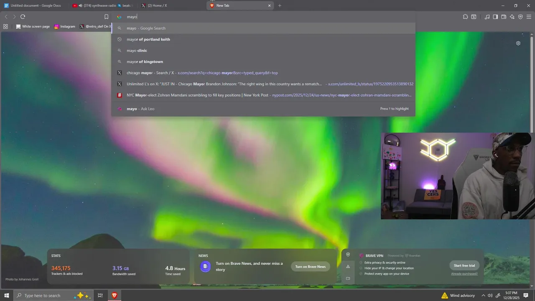Go forward to next page

14,17
